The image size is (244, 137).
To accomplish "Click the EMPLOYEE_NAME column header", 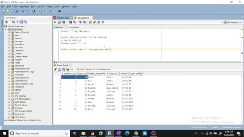I will tap(98, 73).
